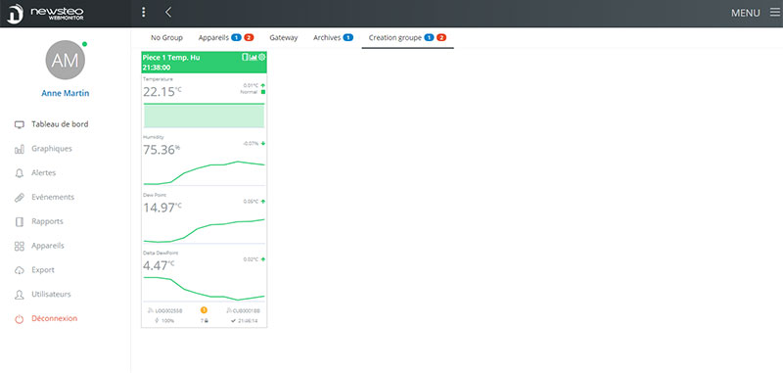Click the Anne Martin profile name
Viewport: 783px width, 373px height.
point(66,93)
